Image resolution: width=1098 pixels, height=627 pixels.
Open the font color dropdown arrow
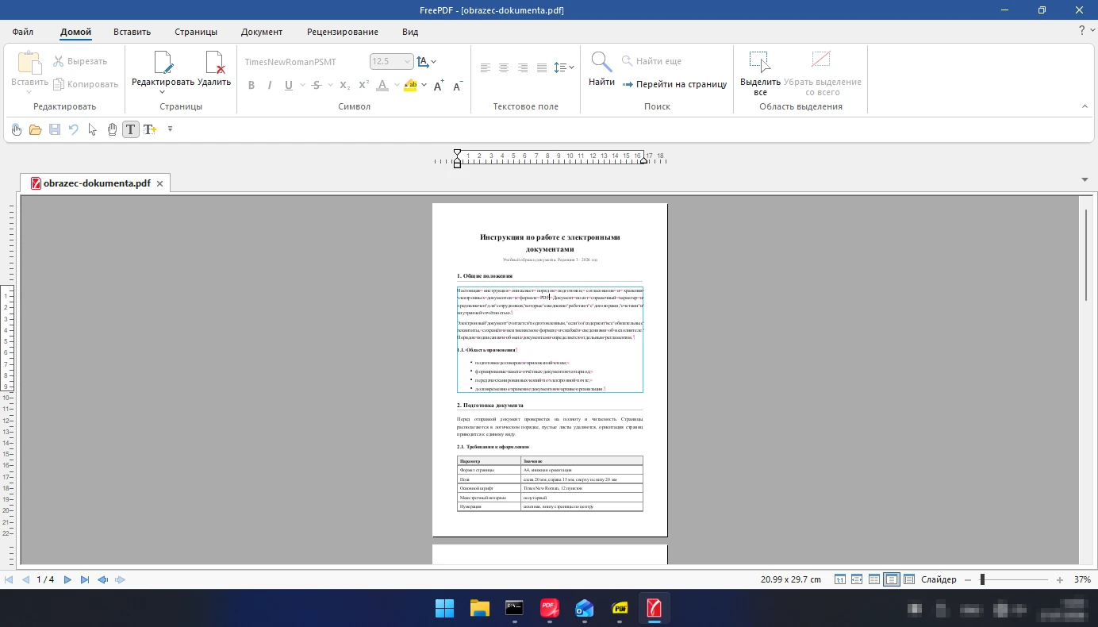(x=396, y=86)
